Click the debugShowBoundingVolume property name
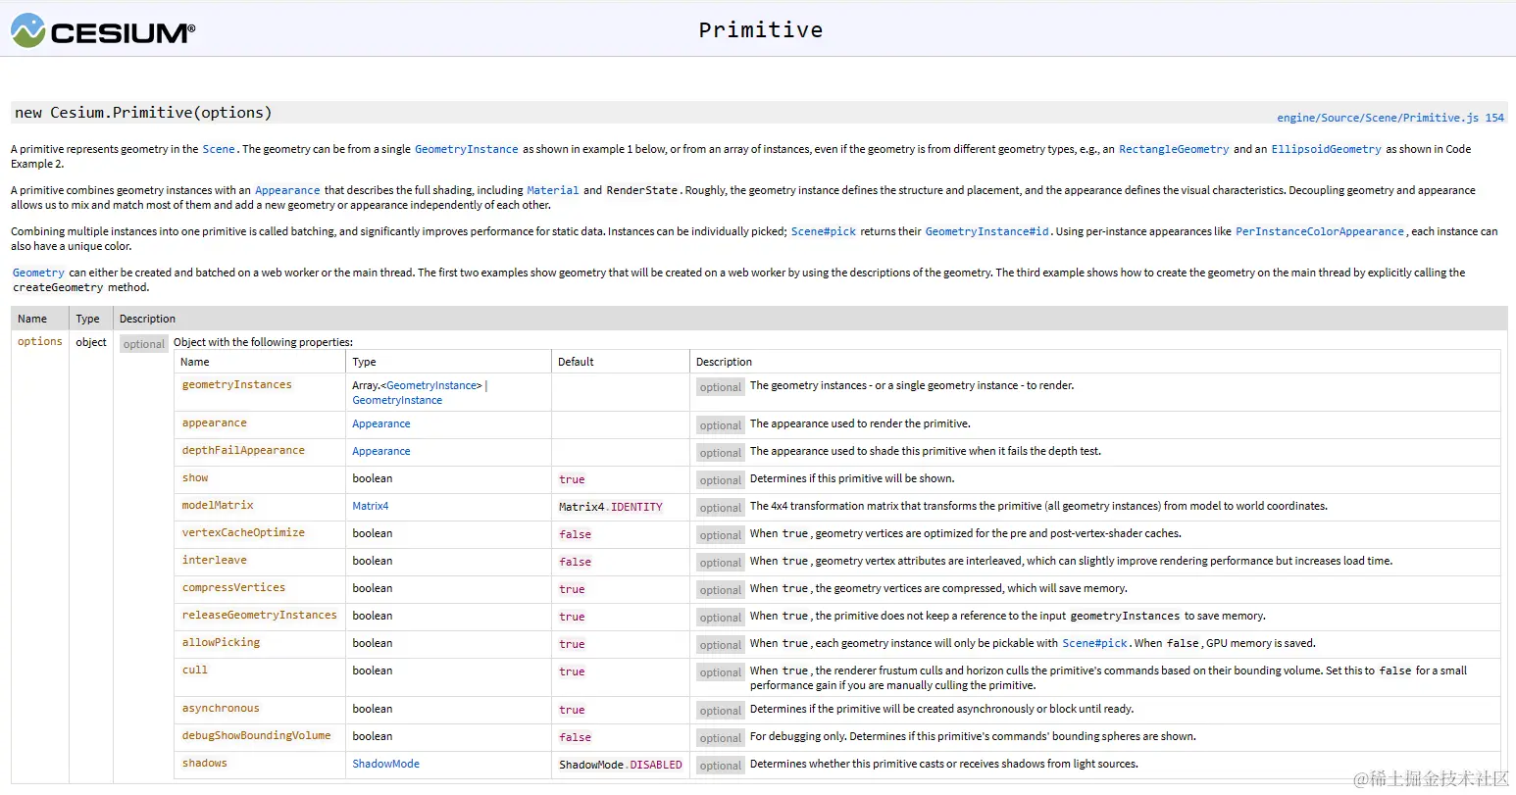 point(257,735)
